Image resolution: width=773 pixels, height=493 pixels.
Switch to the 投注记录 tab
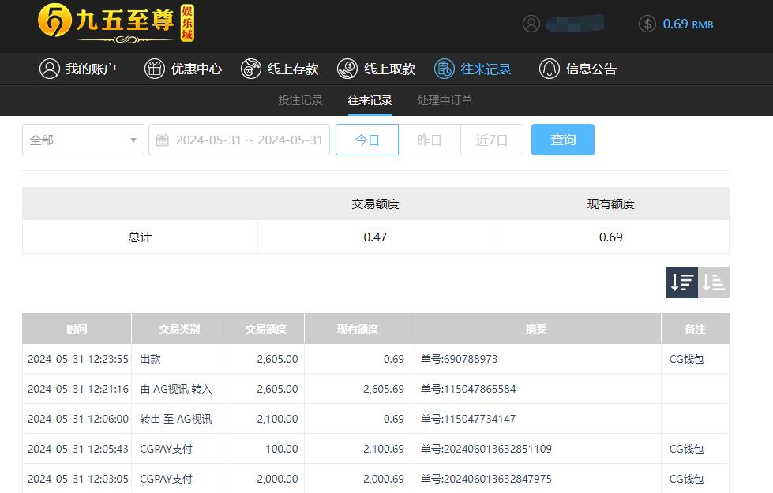point(300,100)
